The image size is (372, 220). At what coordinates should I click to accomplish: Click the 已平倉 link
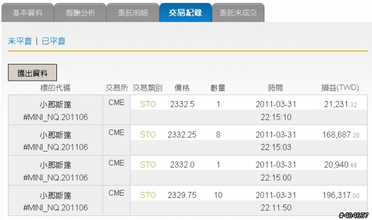click(53, 41)
